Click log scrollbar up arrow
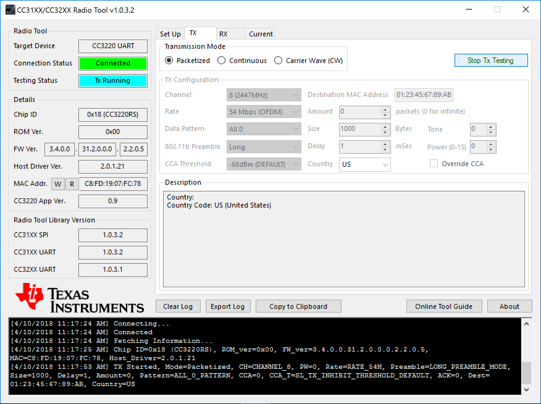This screenshot has height=404, width=541. click(x=526, y=324)
